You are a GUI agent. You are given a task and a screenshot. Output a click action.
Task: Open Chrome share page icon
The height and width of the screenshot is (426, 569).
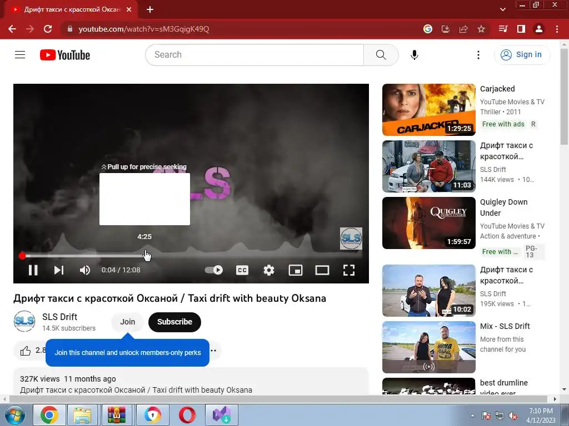coord(463,29)
